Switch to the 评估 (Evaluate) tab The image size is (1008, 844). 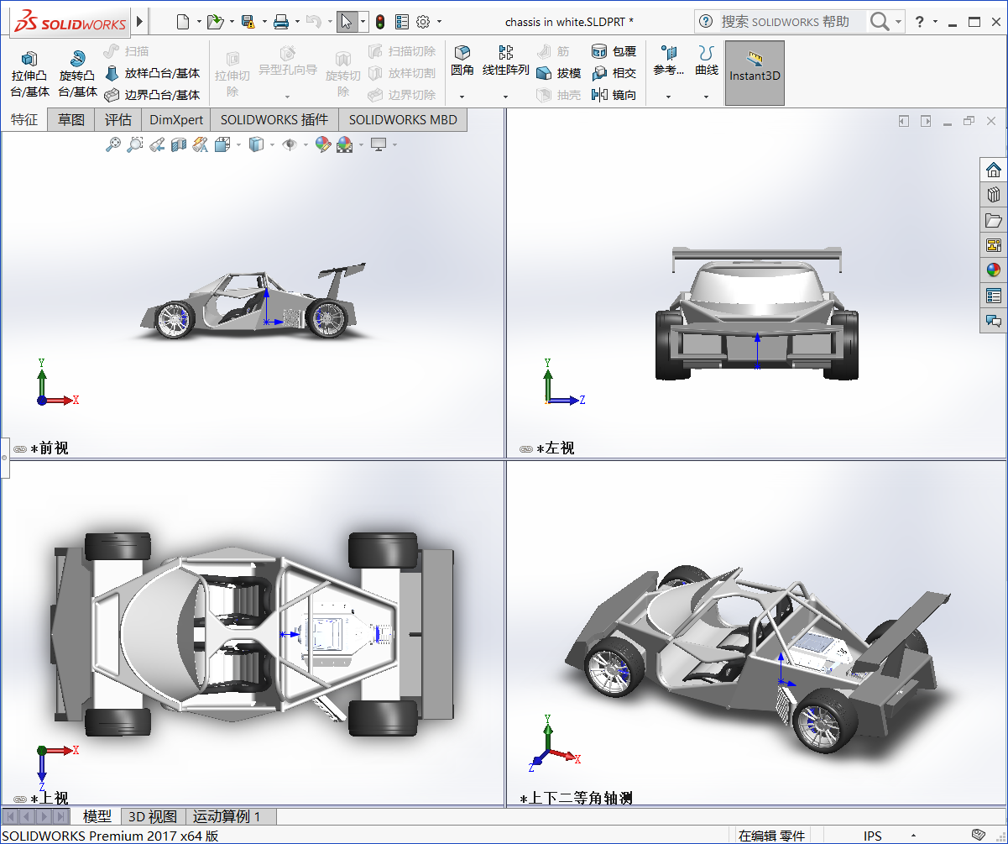(118, 119)
